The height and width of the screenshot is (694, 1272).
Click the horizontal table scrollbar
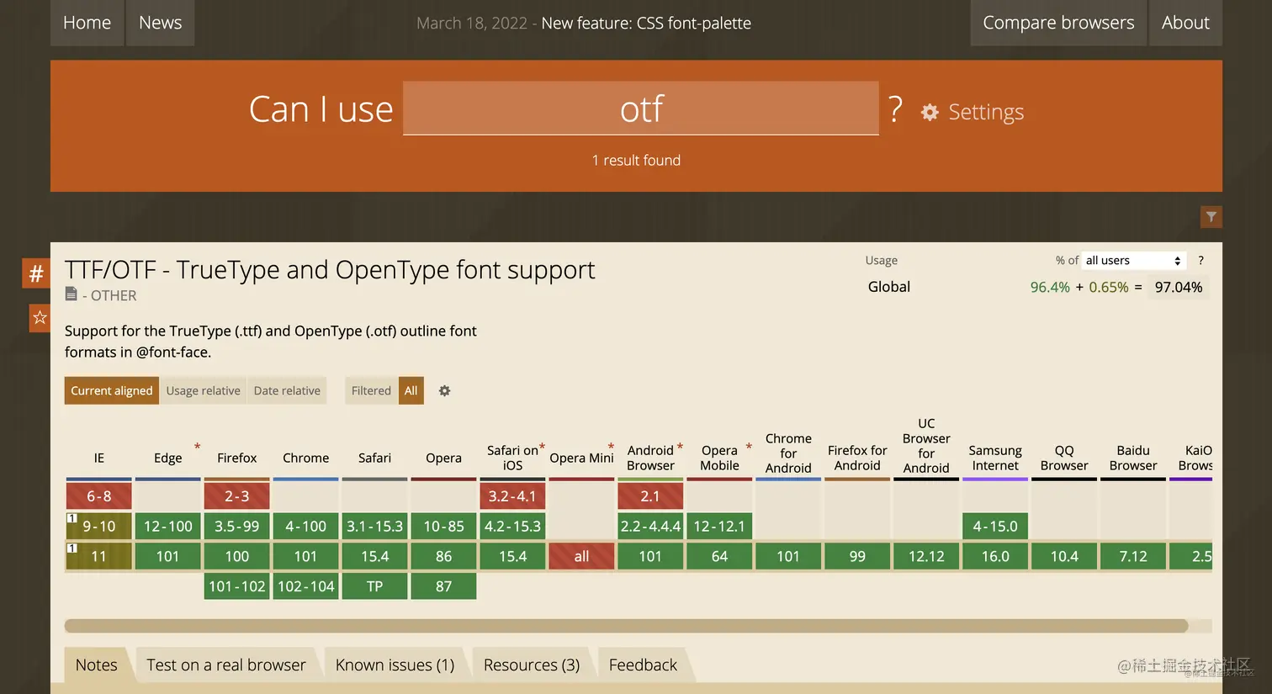tap(626, 626)
